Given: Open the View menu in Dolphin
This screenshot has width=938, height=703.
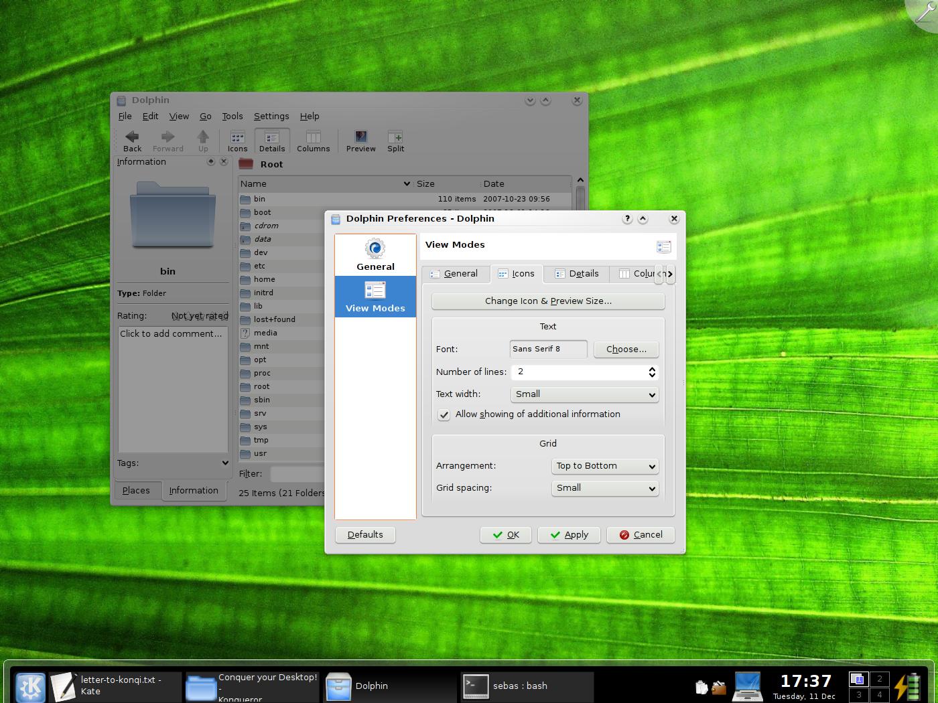Looking at the screenshot, I should [x=179, y=116].
